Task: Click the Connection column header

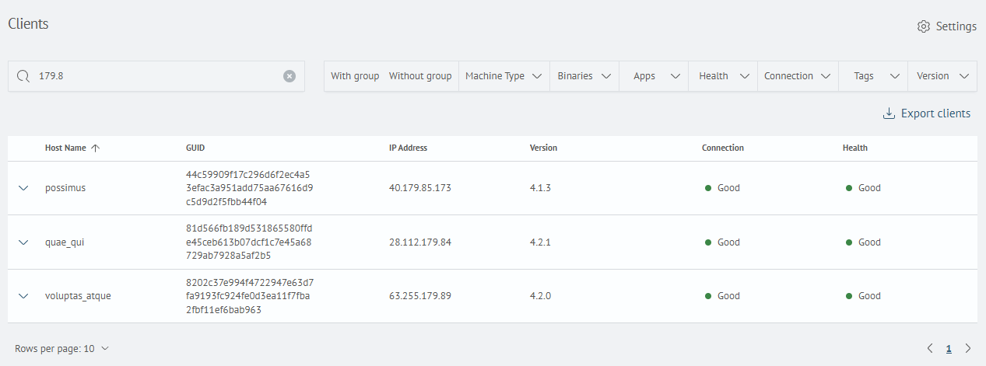Action: (x=723, y=148)
